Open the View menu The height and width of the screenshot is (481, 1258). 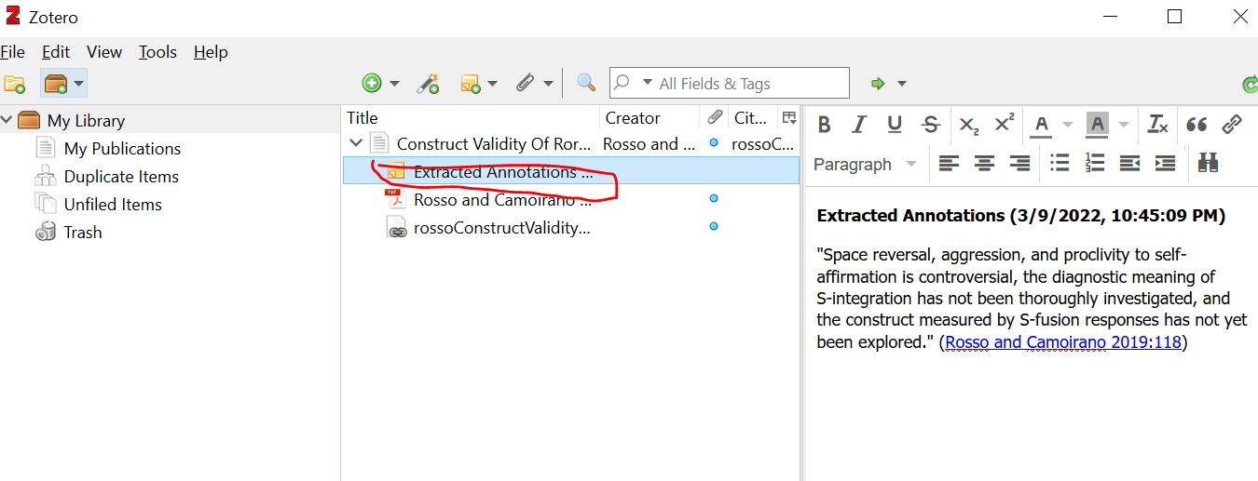point(104,52)
